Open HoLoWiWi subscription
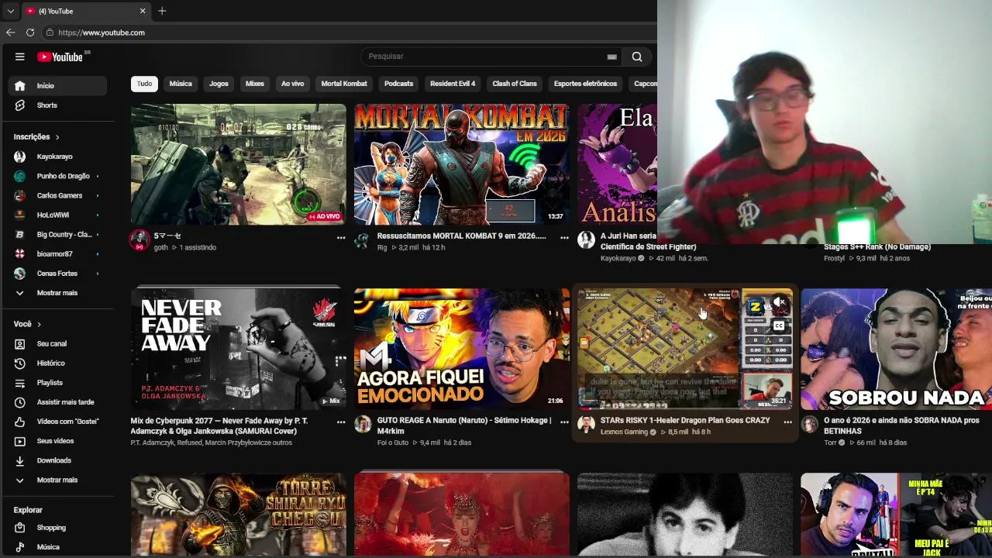992x558 pixels. [x=57, y=215]
